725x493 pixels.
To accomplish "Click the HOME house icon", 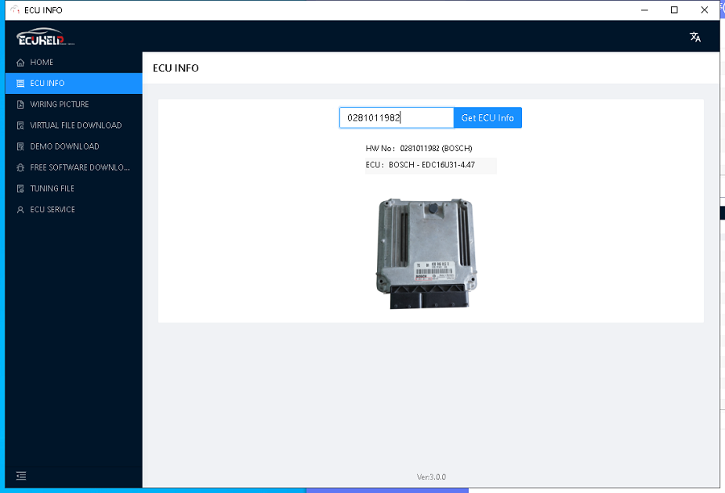I will point(20,62).
